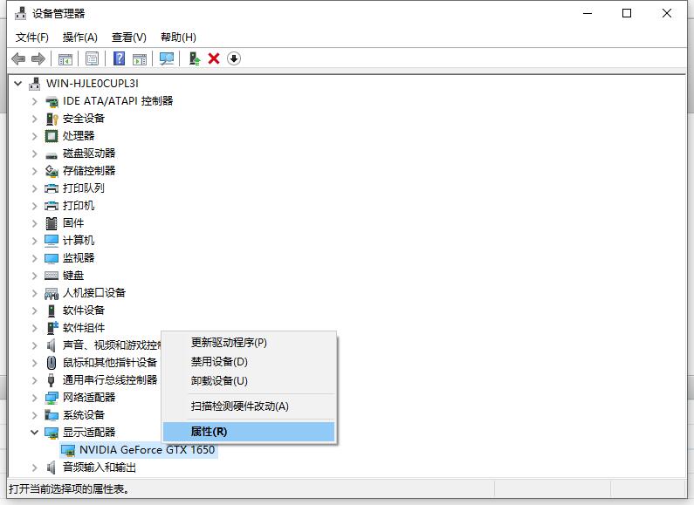Select the root node WIN-HJLE0CUPL3I
The image size is (694, 505).
point(92,84)
